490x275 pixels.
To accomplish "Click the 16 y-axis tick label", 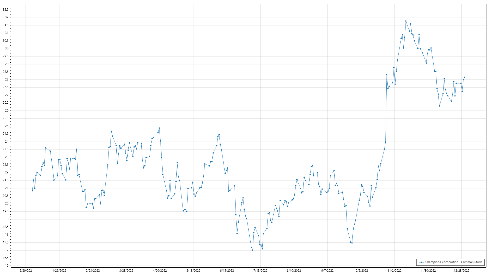I will click(x=7, y=266).
